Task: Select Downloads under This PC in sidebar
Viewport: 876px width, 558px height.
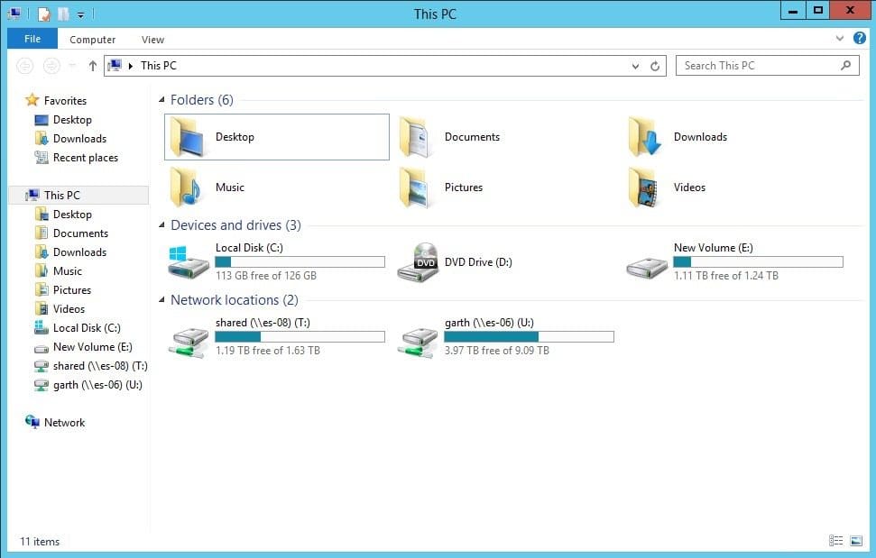Action: coord(79,252)
